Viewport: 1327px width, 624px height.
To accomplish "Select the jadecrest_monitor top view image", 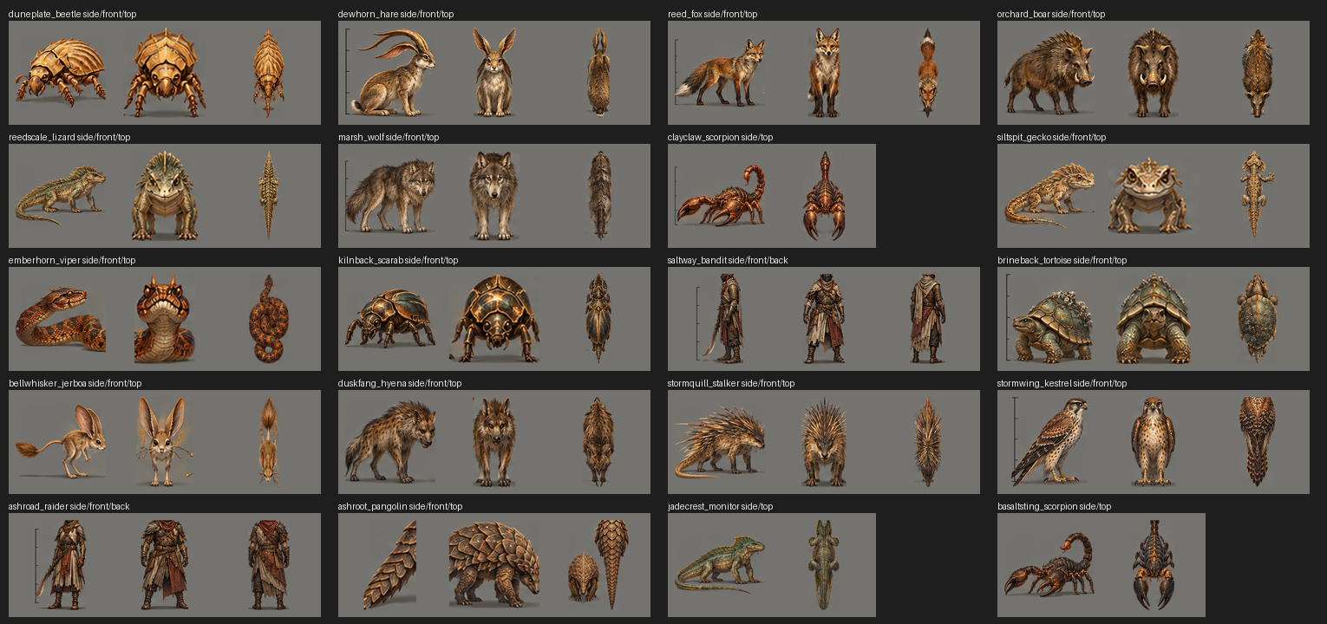I will click(824, 565).
